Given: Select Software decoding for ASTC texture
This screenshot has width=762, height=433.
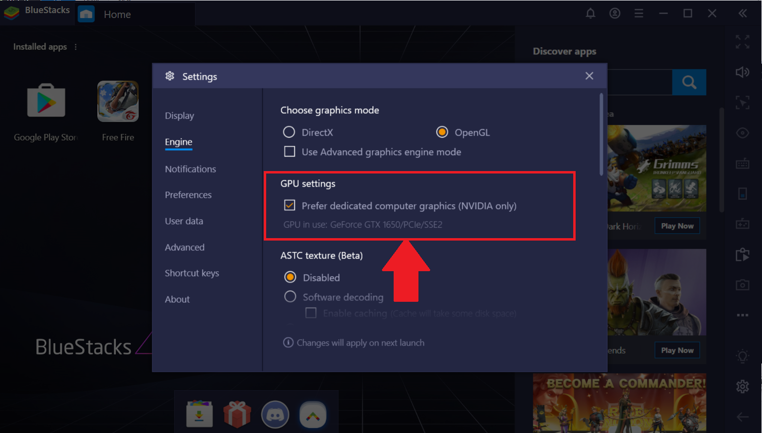Looking at the screenshot, I should 290,296.
